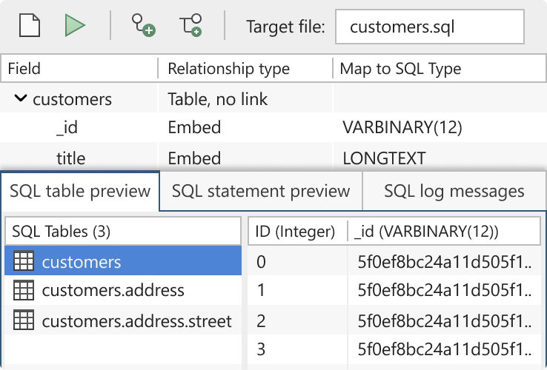Click preview row with ID 3
This screenshot has height=370, width=547.
(x=394, y=349)
